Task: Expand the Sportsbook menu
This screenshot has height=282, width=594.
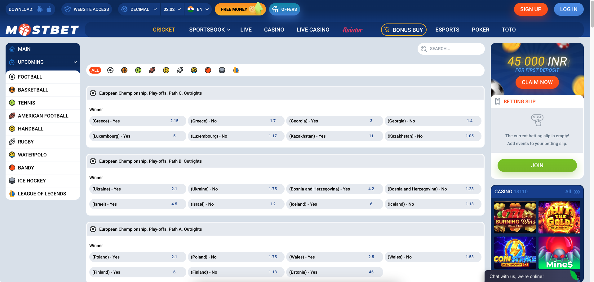Action: pyautogui.click(x=210, y=30)
